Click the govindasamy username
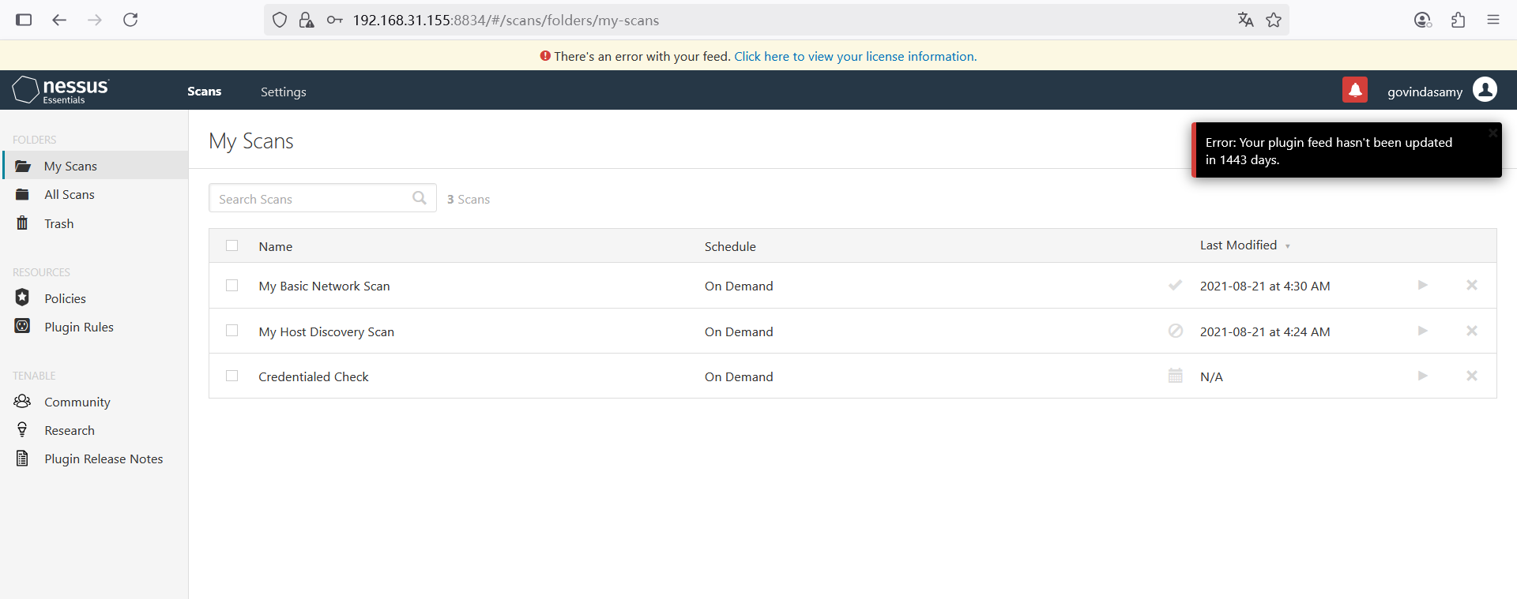Screen dimensions: 1517x599 coord(1425,92)
